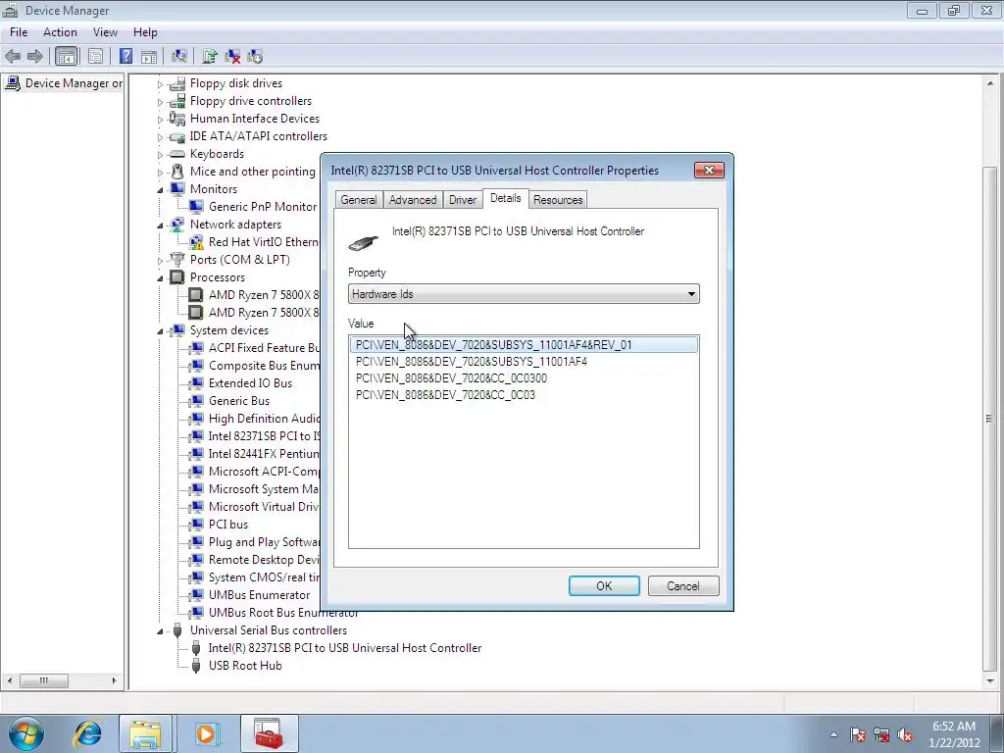Toggle the Show/Hide Console Tree icon

(x=66, y=56)
